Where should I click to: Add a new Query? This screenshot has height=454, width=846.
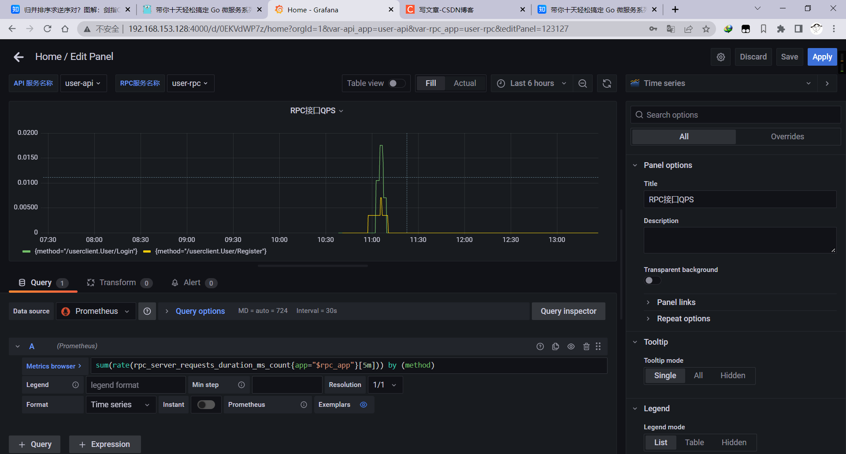click(x=35, y=444)
